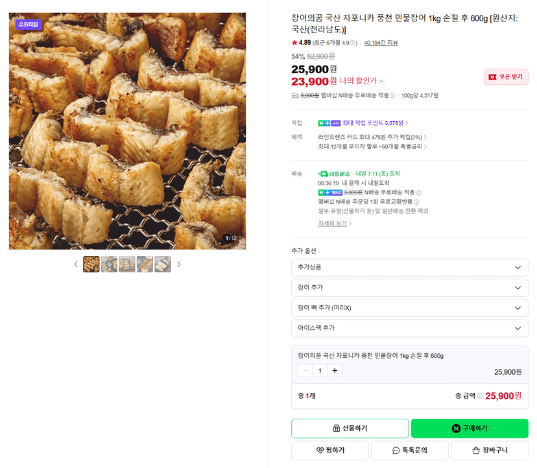This screenshot has width=537, height=468.
Task: Show previous thumbnails with left arrow
Action: 76,264
